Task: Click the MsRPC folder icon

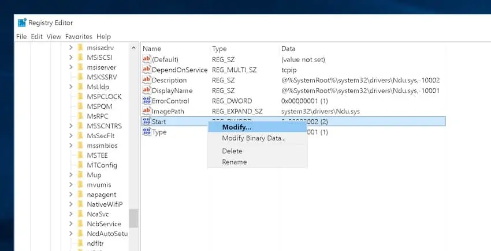Action: [x=80, y=116]
